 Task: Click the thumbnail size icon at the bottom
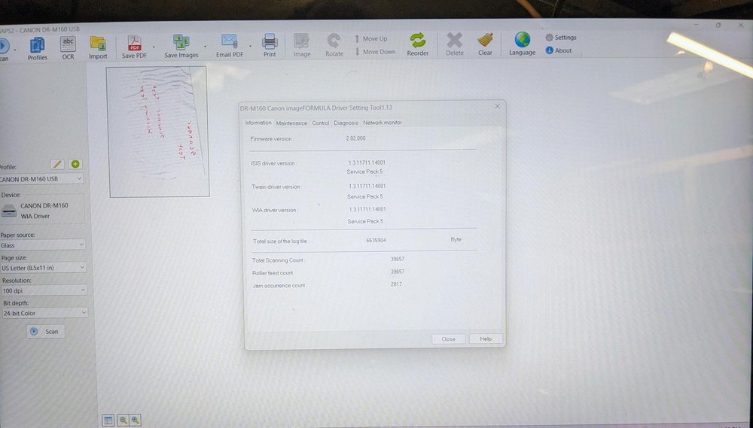click(x=108, y=420)
